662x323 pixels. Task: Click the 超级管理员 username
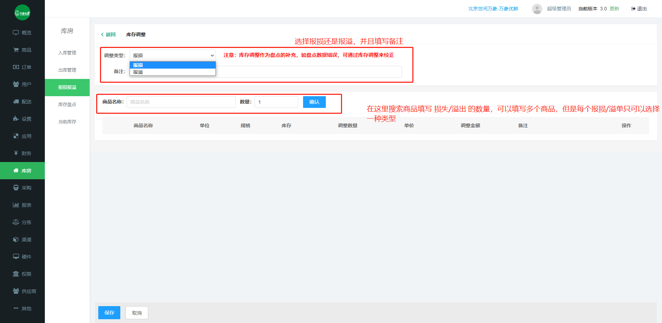click(x=559, y=9)
